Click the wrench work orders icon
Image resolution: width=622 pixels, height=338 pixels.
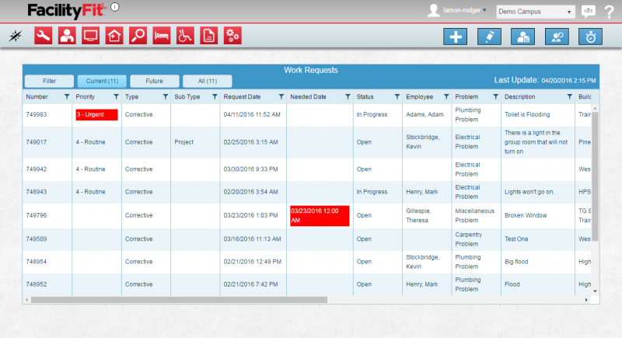[43, 36]
